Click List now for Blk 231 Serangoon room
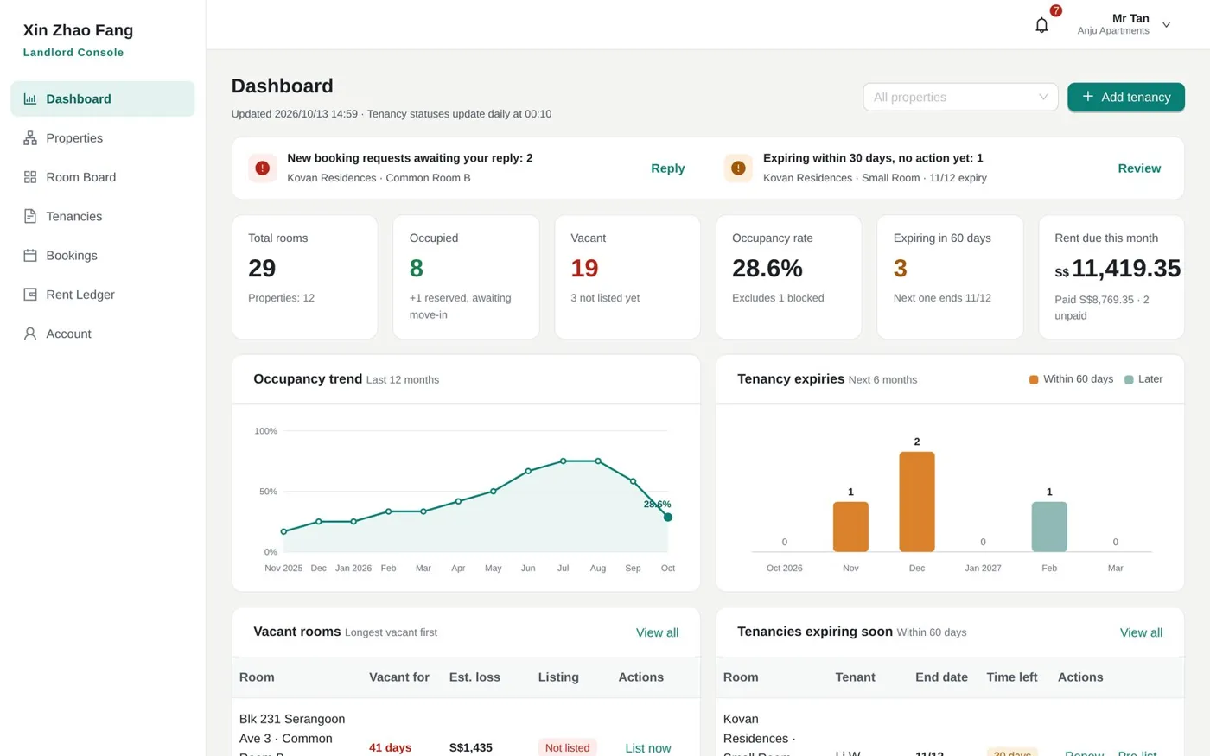This screenshot has height=756, width=1210. [x=647, y=748]
